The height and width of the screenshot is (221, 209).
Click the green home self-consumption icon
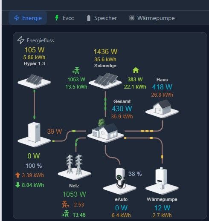pos(136,70)
